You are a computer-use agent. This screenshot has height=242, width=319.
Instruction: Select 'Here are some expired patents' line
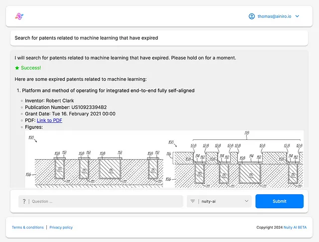point(81,79)
